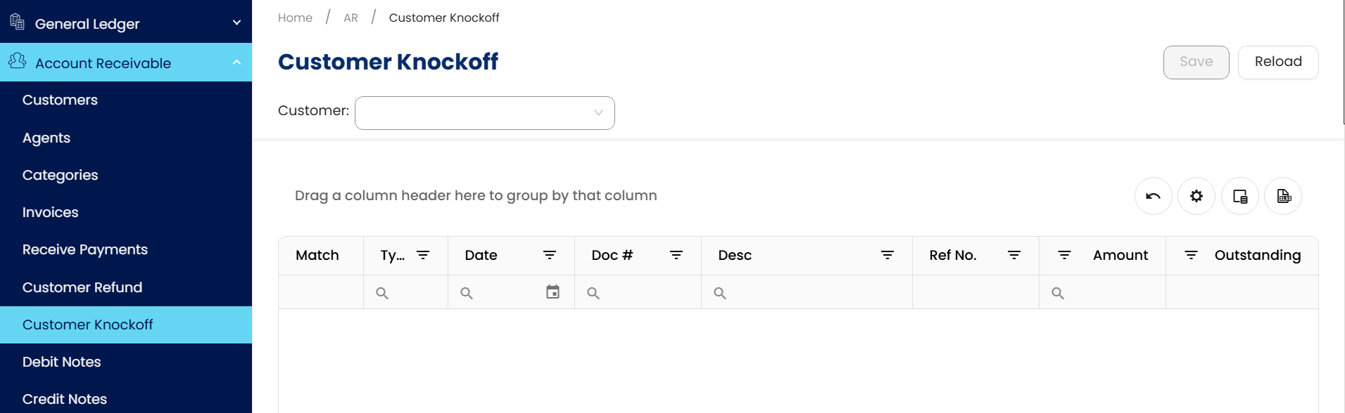The width and height of the screenshot is (1345, 413).
Task: Click filter icon on Amount column
Action: tap(1064, 255)
